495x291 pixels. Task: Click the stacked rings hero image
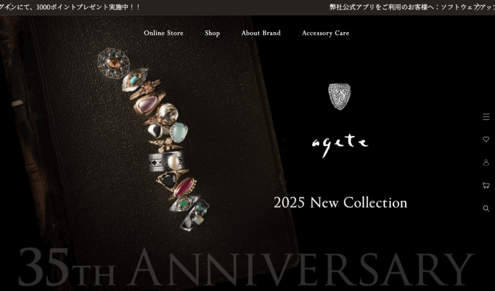tap(154, 139)
